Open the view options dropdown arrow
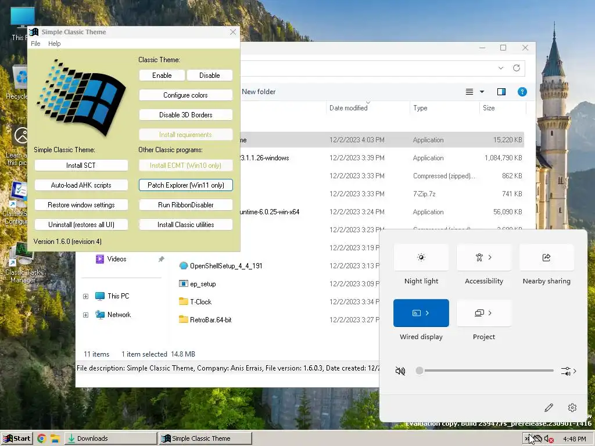Viewport: 595px width, 446px height. pos(482,92)
